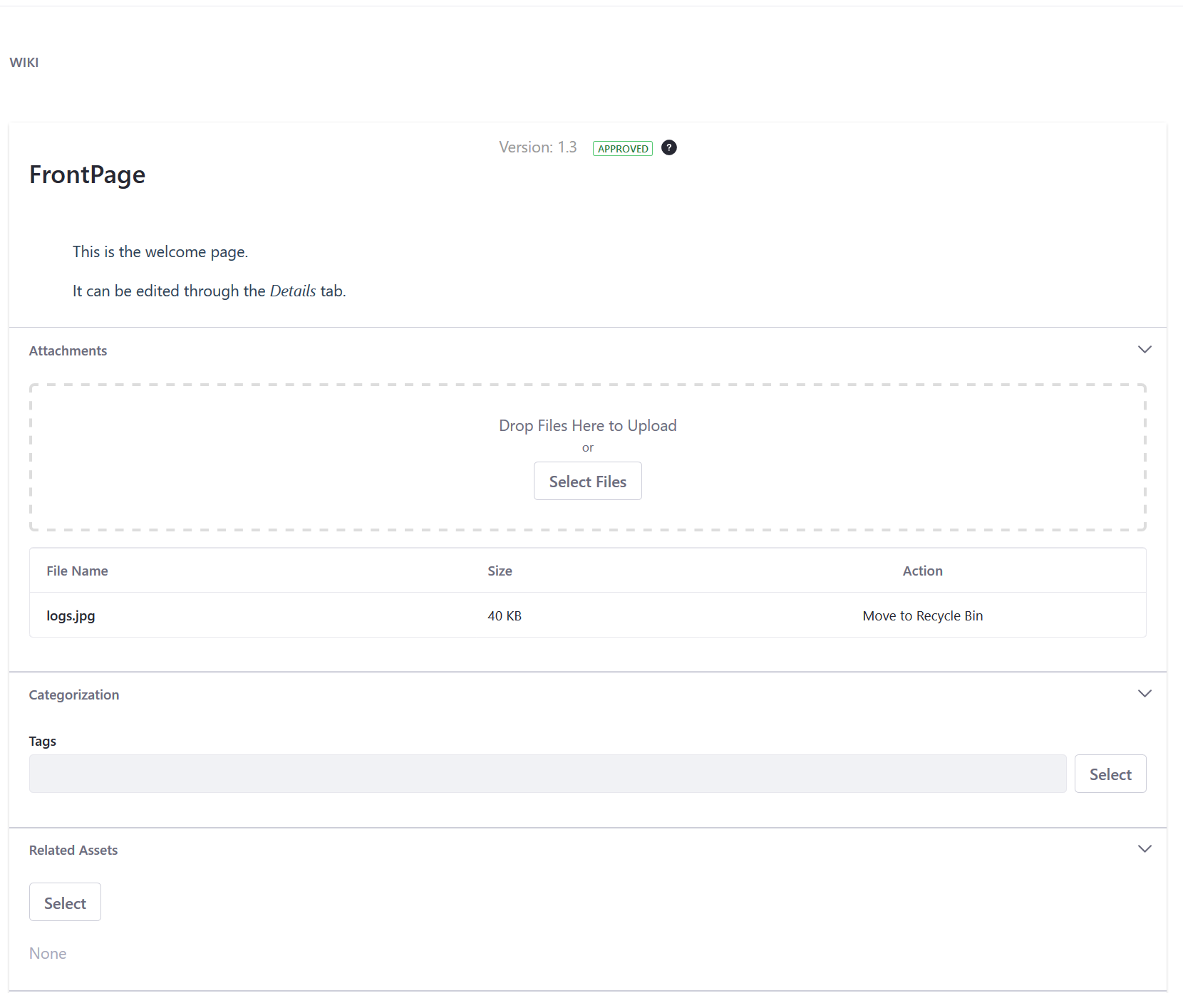The image size is (1183, 993).
Task: Collapse the Categorization section chevron
Action: [x=1145, y=694]
